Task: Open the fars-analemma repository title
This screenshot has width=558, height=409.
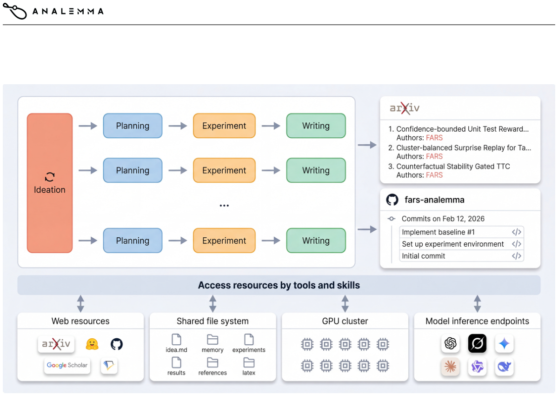Action: click(435, 200)
